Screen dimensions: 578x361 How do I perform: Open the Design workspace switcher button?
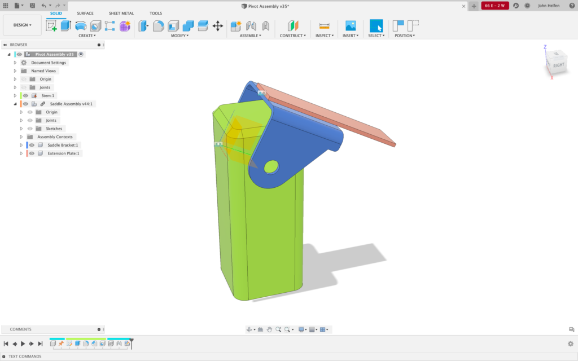point(23,25)
